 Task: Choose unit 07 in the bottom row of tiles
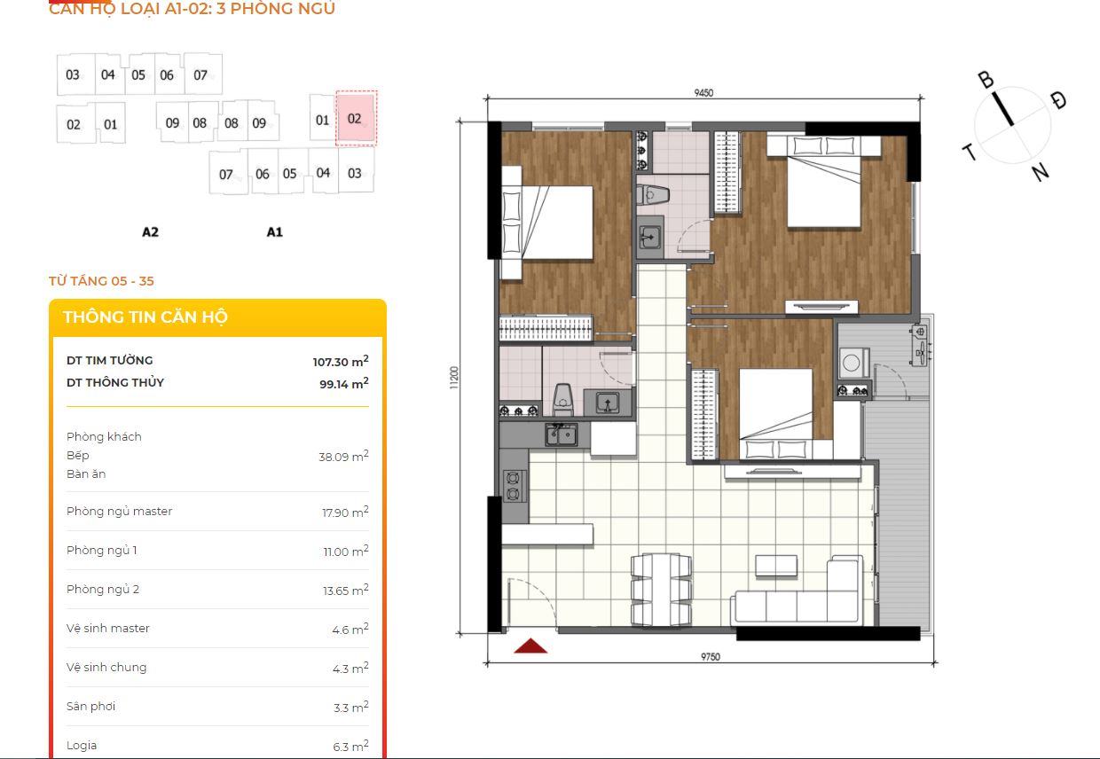click(x=227, y=174)
